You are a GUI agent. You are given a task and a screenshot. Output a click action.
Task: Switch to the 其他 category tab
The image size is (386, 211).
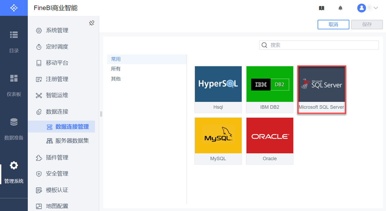click(x=116, y=79)
